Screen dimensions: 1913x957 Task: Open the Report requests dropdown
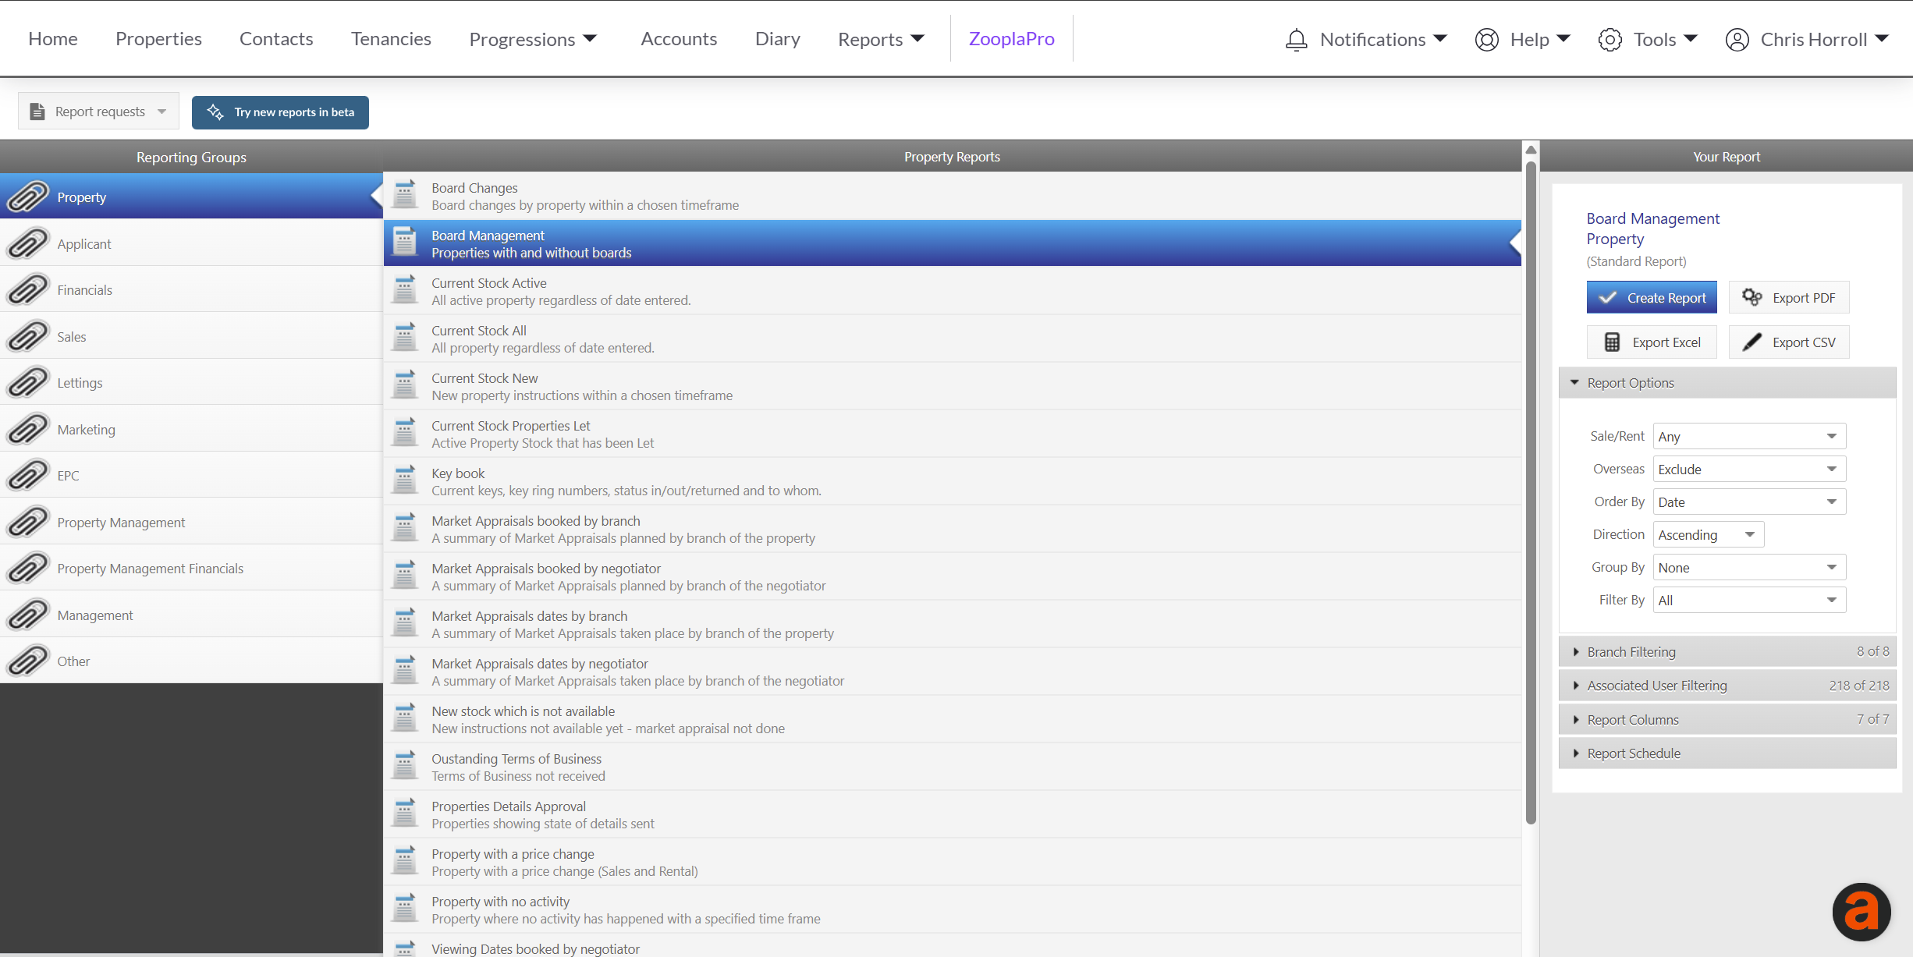(x=98, y=112)
